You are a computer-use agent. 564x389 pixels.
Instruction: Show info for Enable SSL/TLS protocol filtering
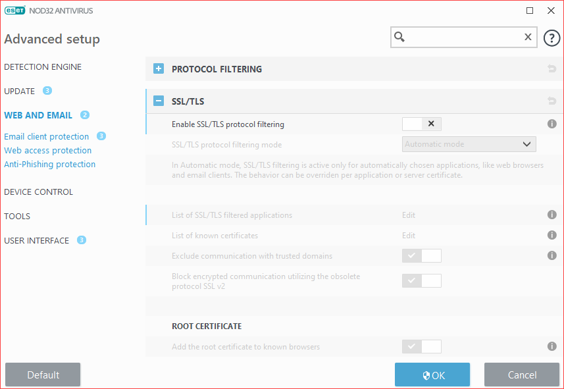tap(552, 124)
